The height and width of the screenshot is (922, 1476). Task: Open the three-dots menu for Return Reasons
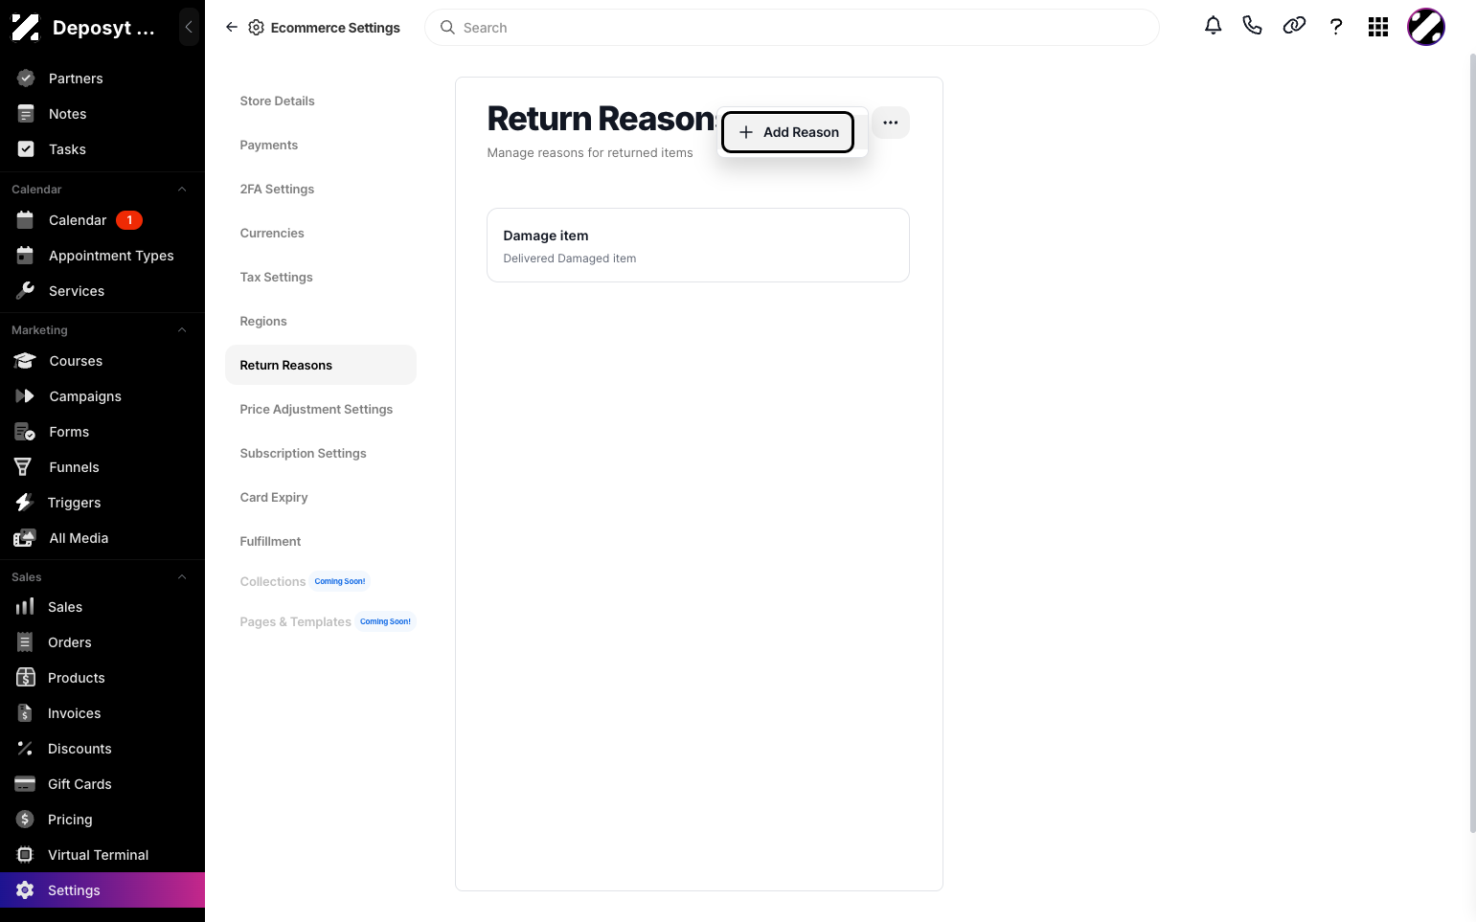(x=890, y=123)
